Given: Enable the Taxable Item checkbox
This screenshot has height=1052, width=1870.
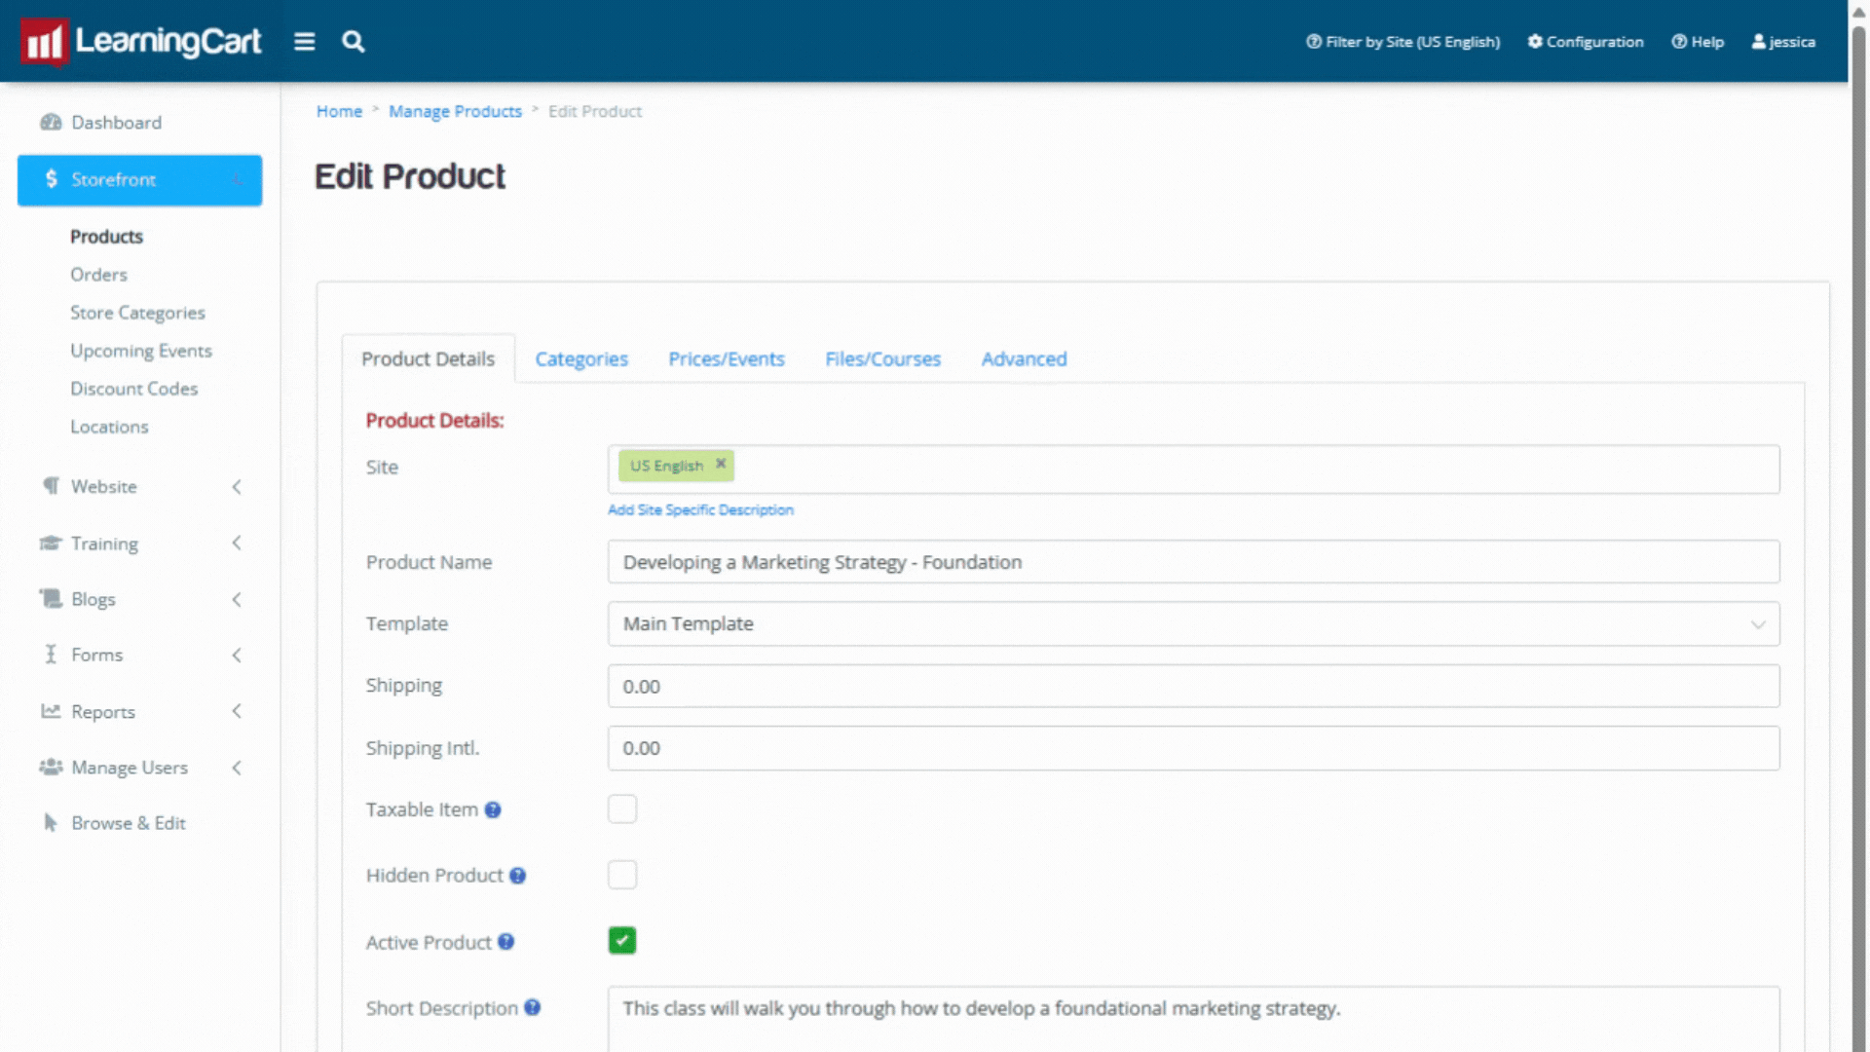Looking at the screenshot, I should [621, 809].
